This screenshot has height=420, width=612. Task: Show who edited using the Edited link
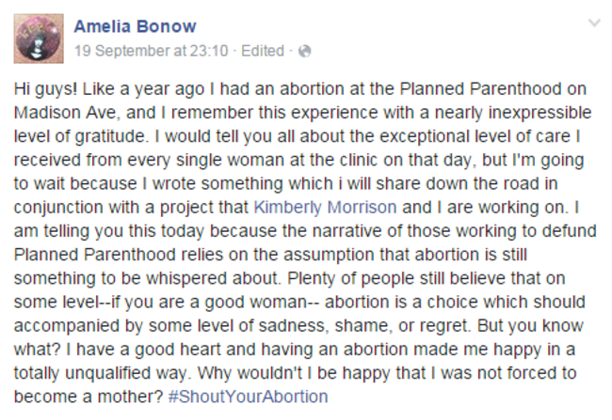click(x=263, y=51)
